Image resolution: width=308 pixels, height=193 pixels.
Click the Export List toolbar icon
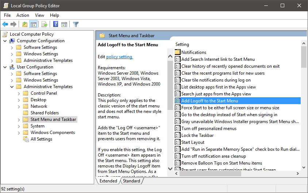[x=45, y=24]
